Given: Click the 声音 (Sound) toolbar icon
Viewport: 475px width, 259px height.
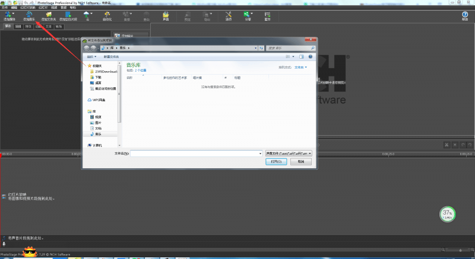Looking at the screenshot, I should [166, 16].
